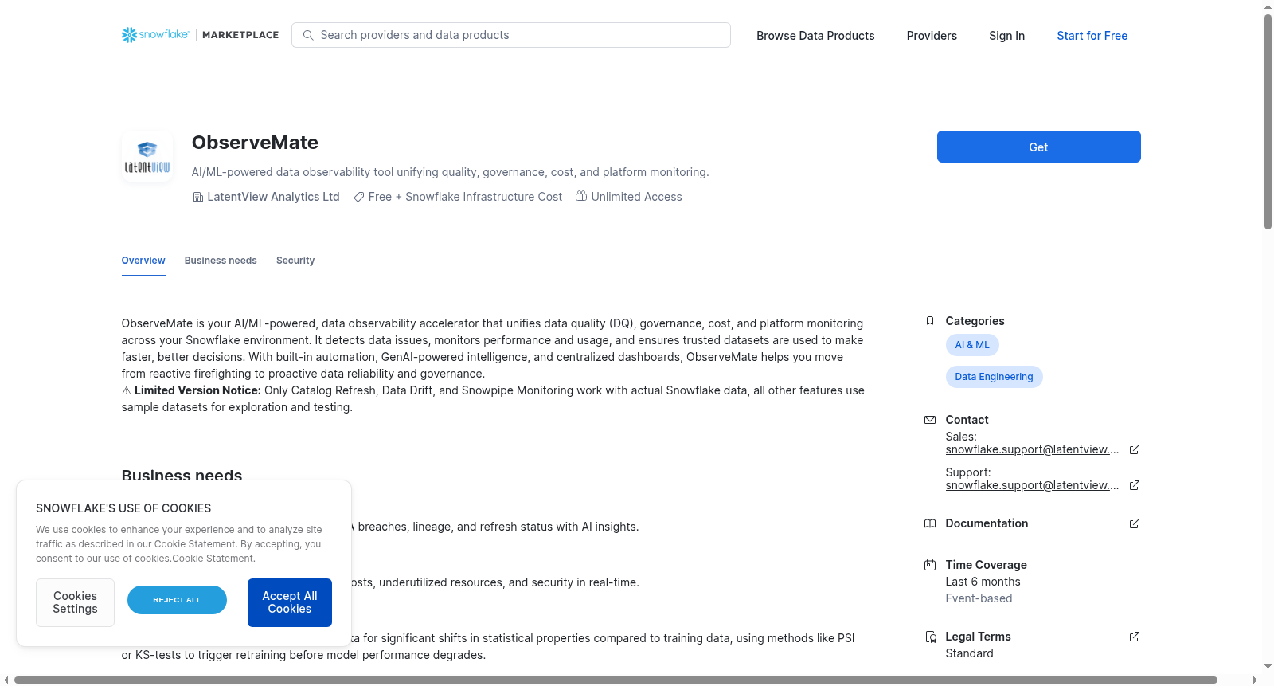This screenshot has height=686, width=1274.
Task: Click the 'Unlimited Access' text
Action: click(x=636, y=197)
